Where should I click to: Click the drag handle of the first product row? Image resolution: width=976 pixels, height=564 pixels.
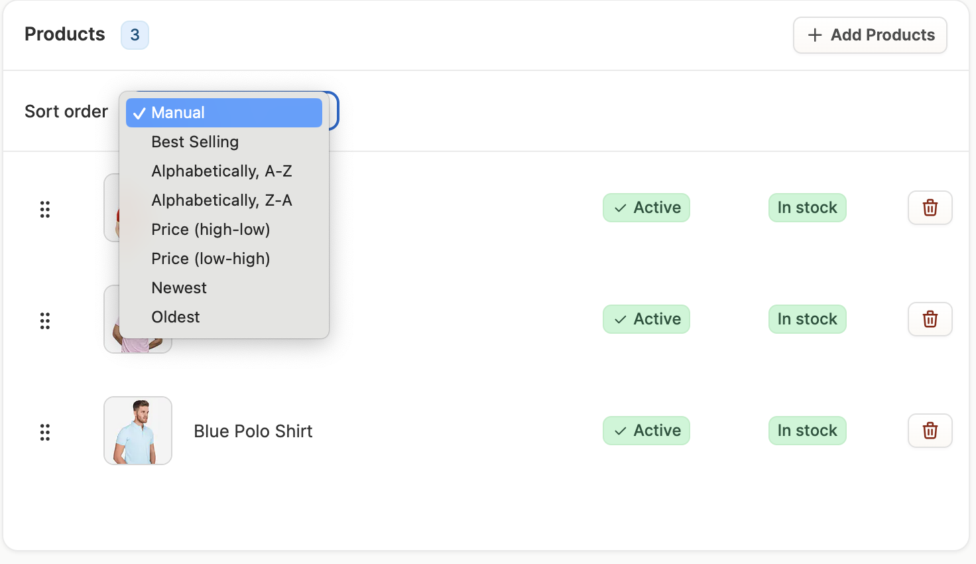pyautogui.click(x=45, y=210)
